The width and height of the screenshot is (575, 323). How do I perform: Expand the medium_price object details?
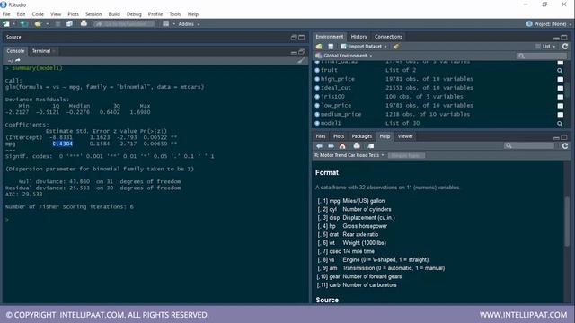point(317,114)
